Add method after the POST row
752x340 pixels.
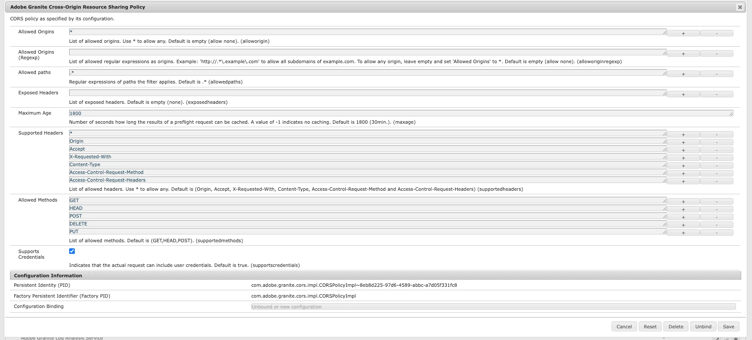683,217
